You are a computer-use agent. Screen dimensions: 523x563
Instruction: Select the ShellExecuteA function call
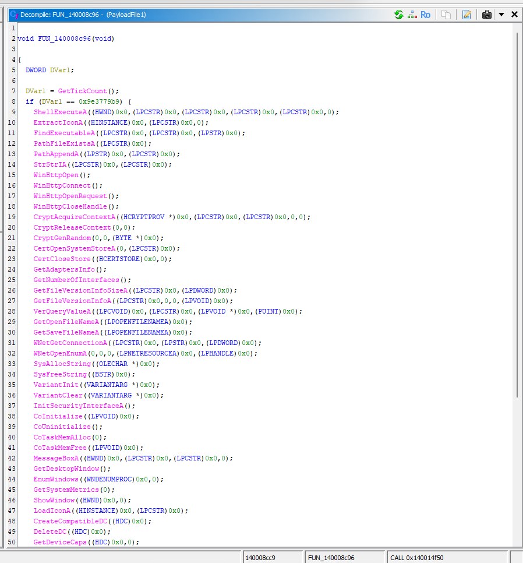tap(60, 112)
